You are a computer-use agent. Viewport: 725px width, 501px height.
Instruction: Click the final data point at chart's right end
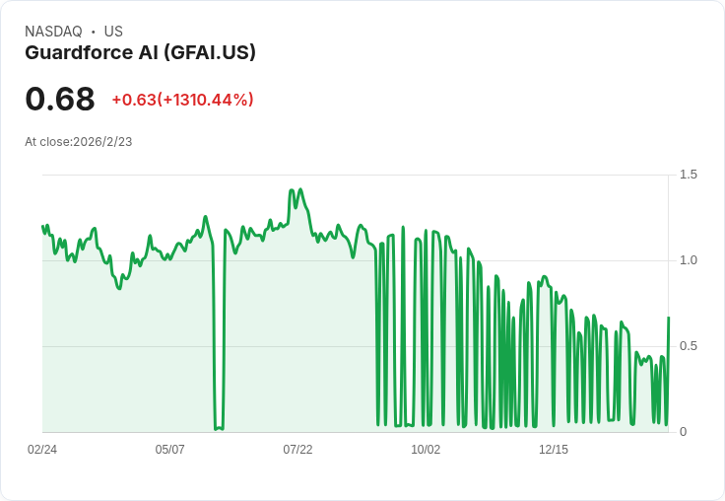point(669,318)
